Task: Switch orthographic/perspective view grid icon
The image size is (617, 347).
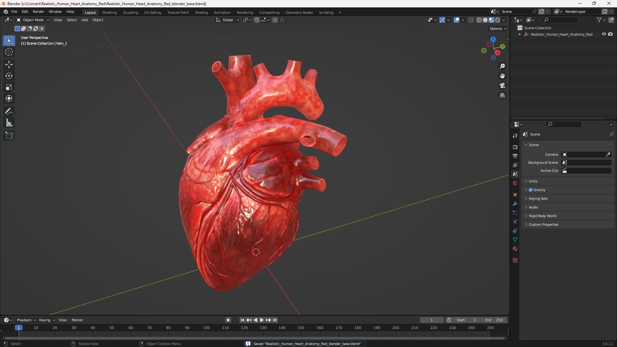Action: coord(502,95)
